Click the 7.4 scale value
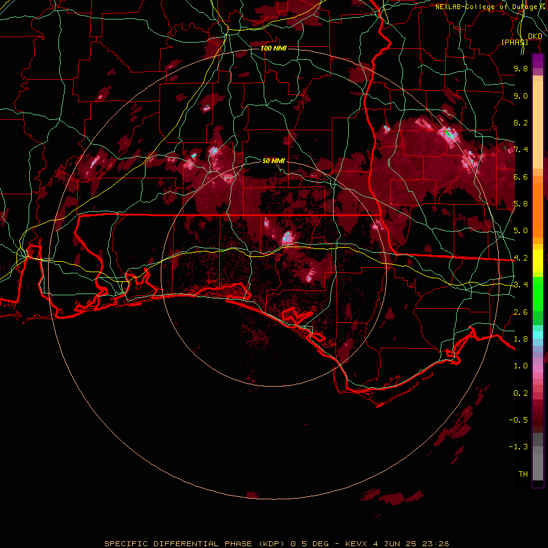Viewport: 548px width, 548px height. pyautogui.click(x=521, y=150)
